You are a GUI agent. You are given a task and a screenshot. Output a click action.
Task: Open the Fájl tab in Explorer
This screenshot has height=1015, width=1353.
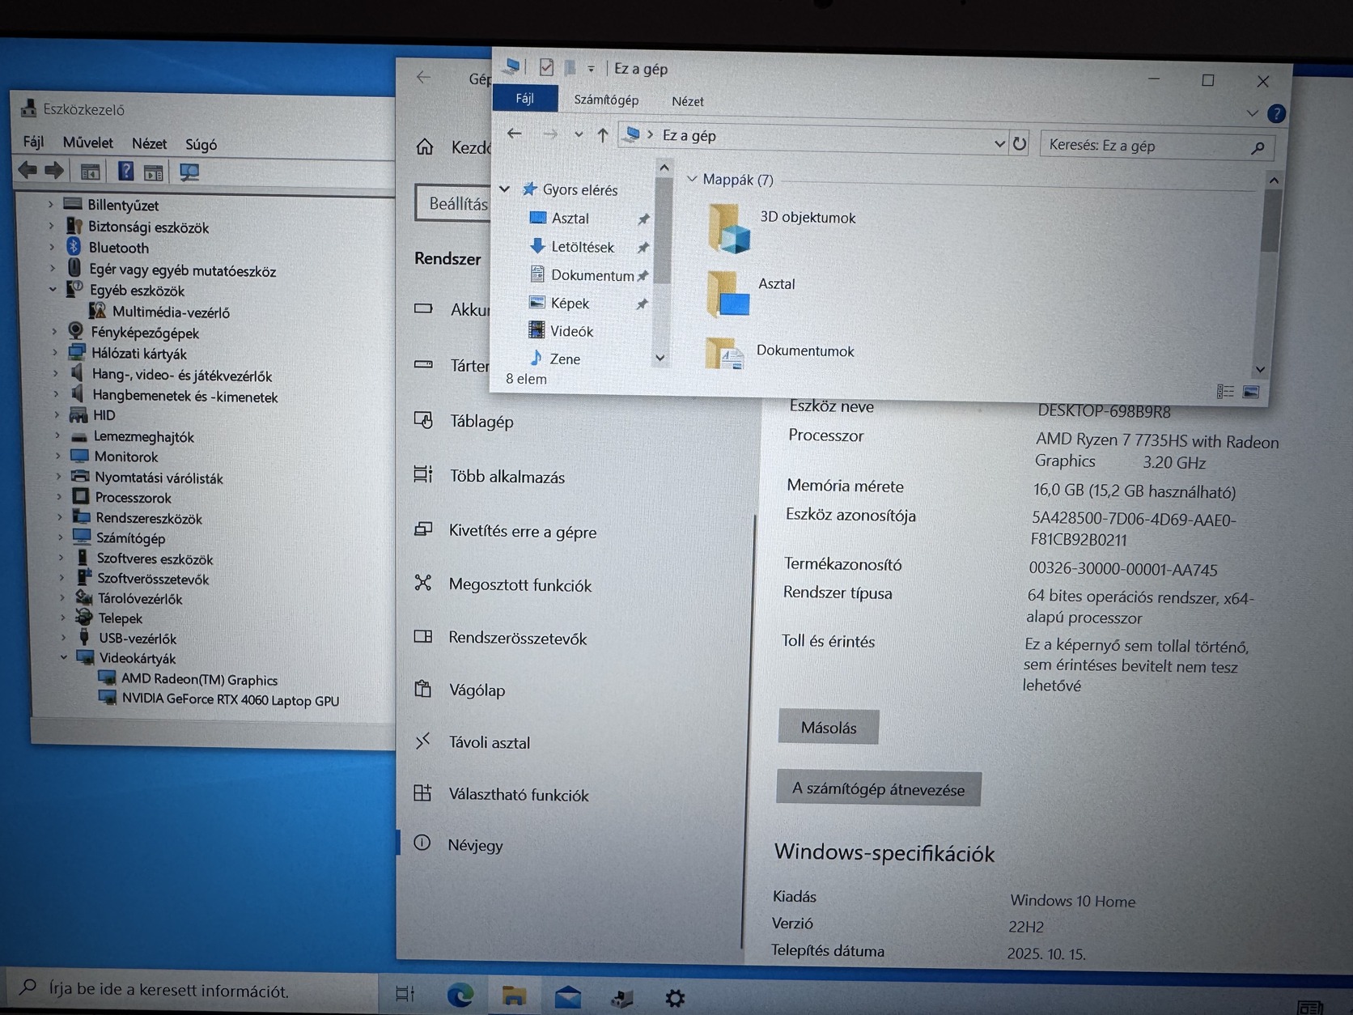[525, 99]
